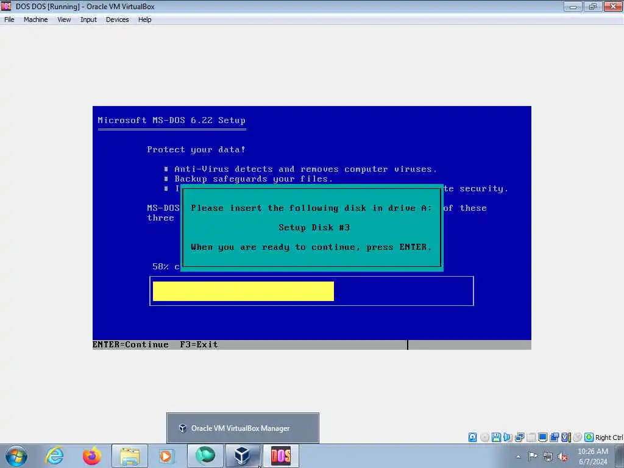Click the Backup safeguards your files line
The width and height of the screenshot is (624, 468).
[253, 179]
